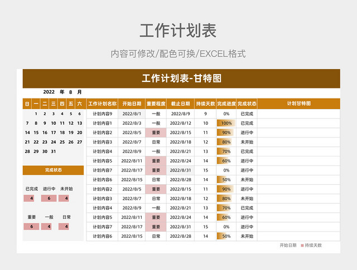Select the month value 8 beside 月
357x270 pixels.
coord(71,92)
